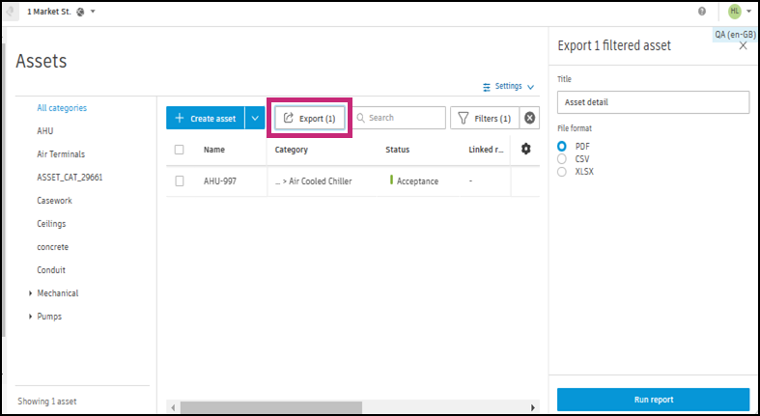Click the Acceptance status cell
This screenshot has height=416, width=760.
(x=414, y=181)
